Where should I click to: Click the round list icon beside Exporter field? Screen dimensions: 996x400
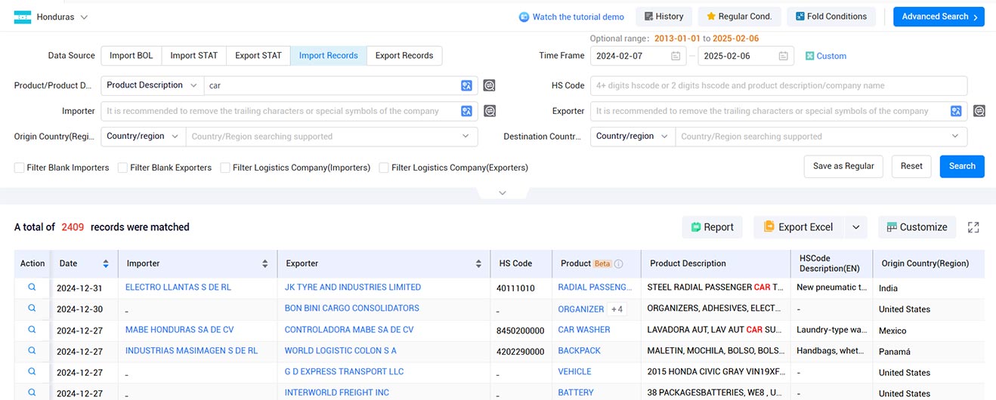coord(979,111)
